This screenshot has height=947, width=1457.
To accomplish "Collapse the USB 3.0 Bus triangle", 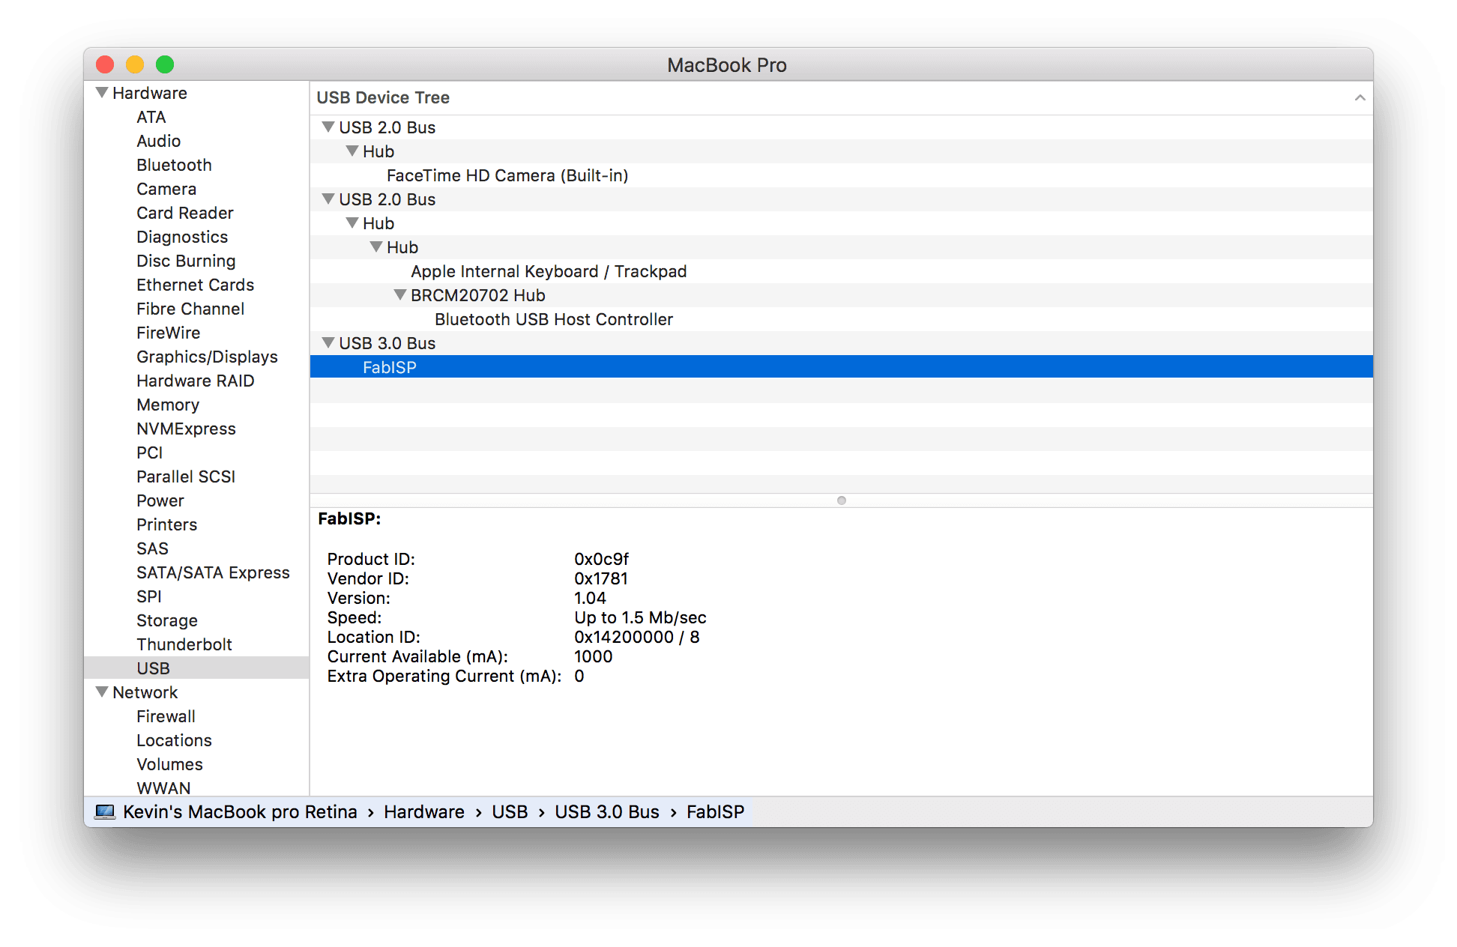I will tap(328, 342).
